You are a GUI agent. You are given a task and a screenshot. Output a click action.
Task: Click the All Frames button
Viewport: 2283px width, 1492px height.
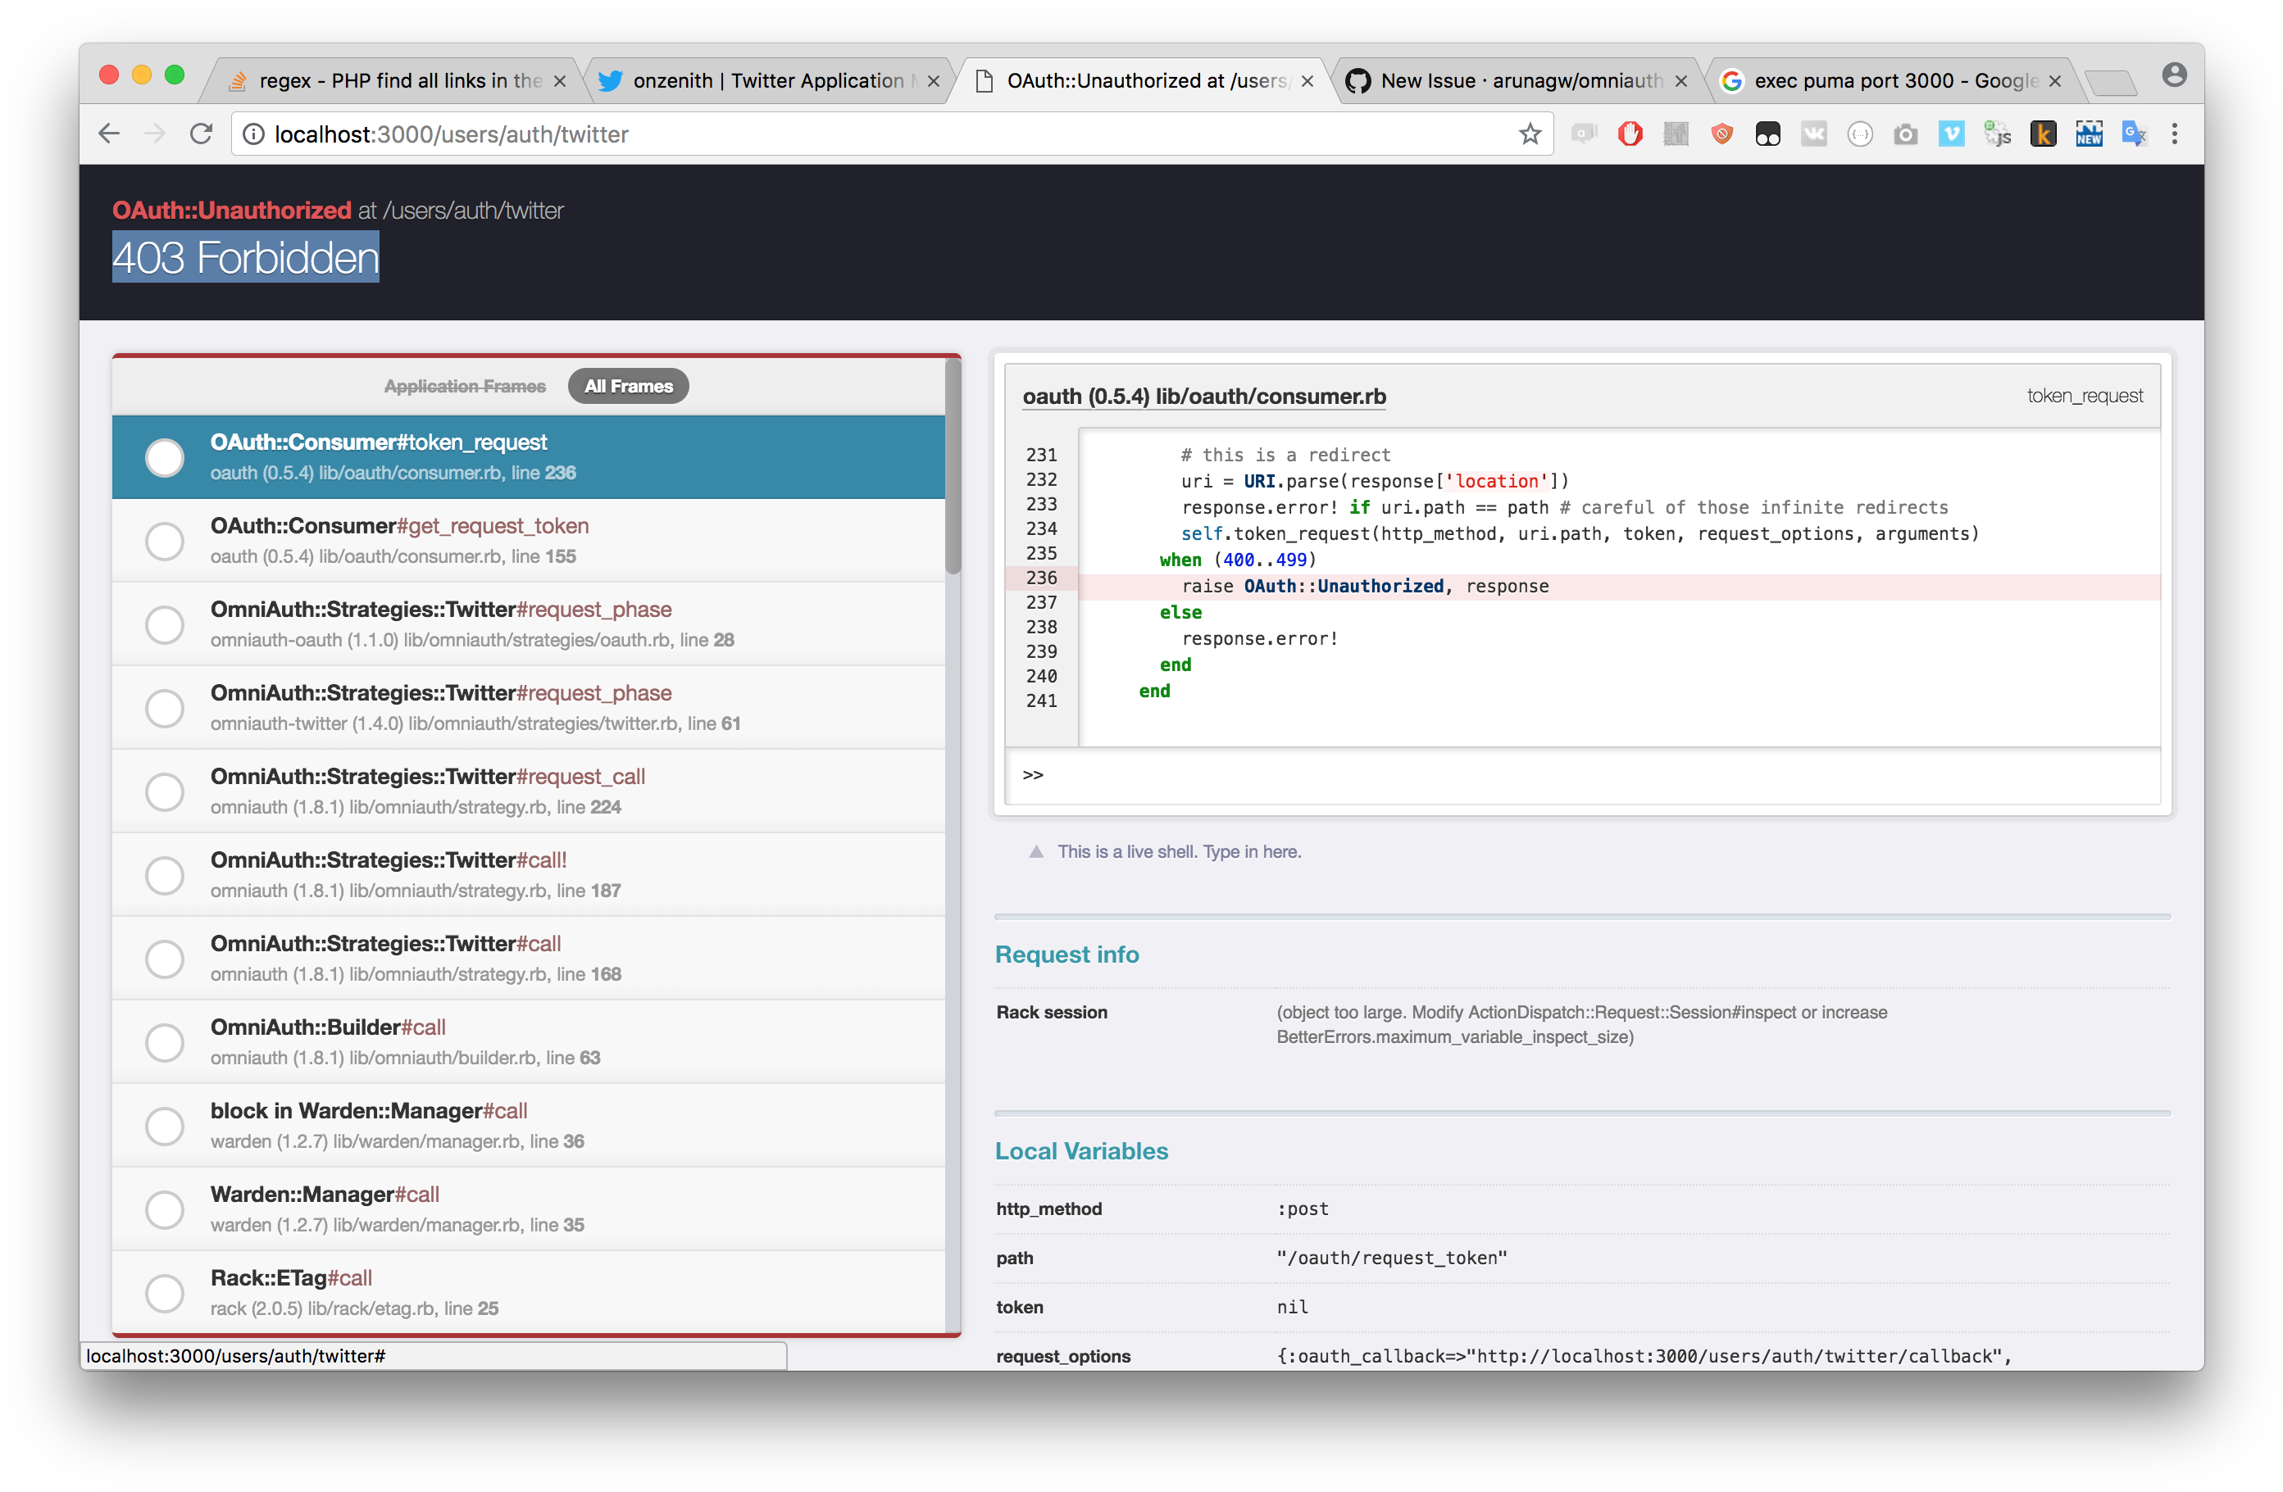coord(628,387)
